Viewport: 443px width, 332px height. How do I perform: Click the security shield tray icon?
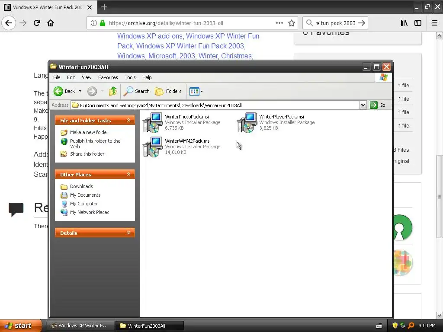pyautogui.click(x=395, y=326)
